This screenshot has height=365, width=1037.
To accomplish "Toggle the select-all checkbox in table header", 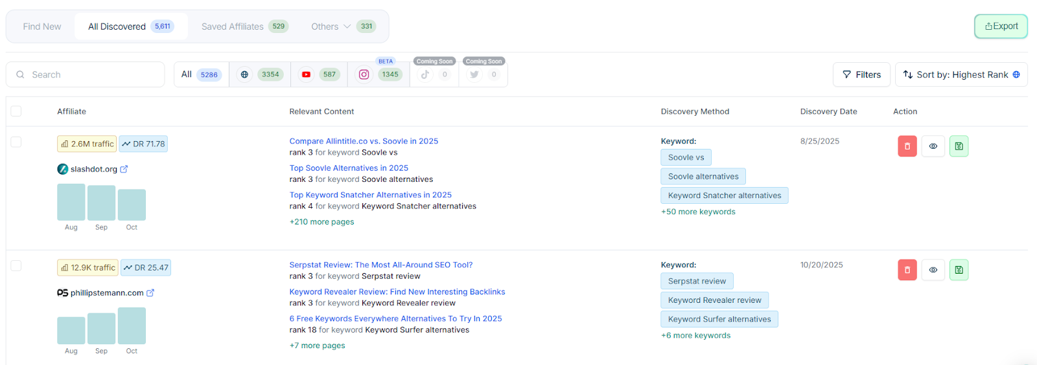I will pyautogui.click(x=16, y=111).
